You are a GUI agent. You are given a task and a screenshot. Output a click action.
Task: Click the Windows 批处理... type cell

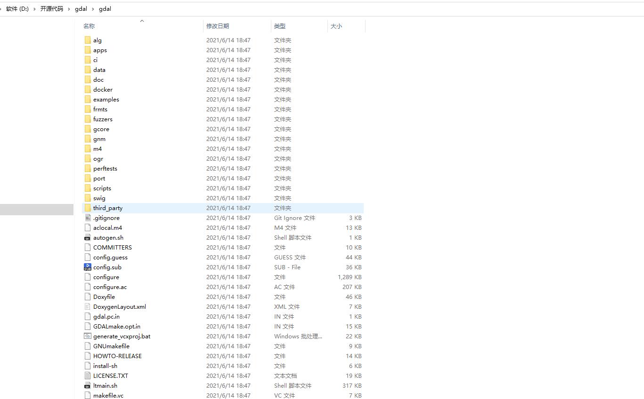(298, 336)
